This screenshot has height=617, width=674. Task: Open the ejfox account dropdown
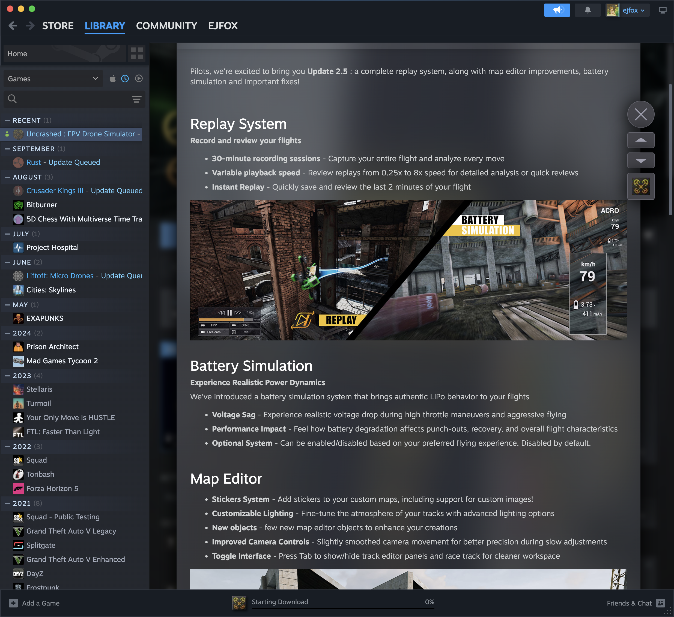[x=632, y=10]
